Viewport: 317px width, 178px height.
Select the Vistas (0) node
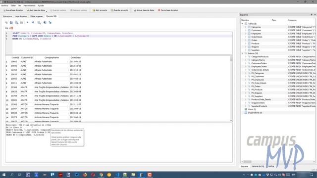[252, 109]
